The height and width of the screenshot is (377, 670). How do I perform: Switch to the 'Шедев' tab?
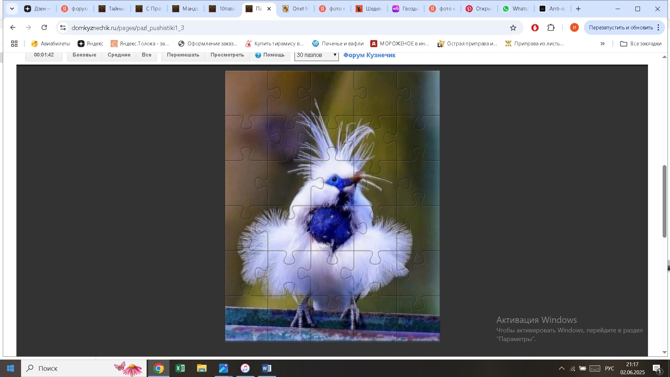369,9
